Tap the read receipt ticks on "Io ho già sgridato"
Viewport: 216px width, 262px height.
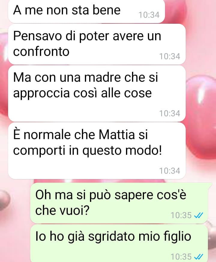[x=199, y=257]
